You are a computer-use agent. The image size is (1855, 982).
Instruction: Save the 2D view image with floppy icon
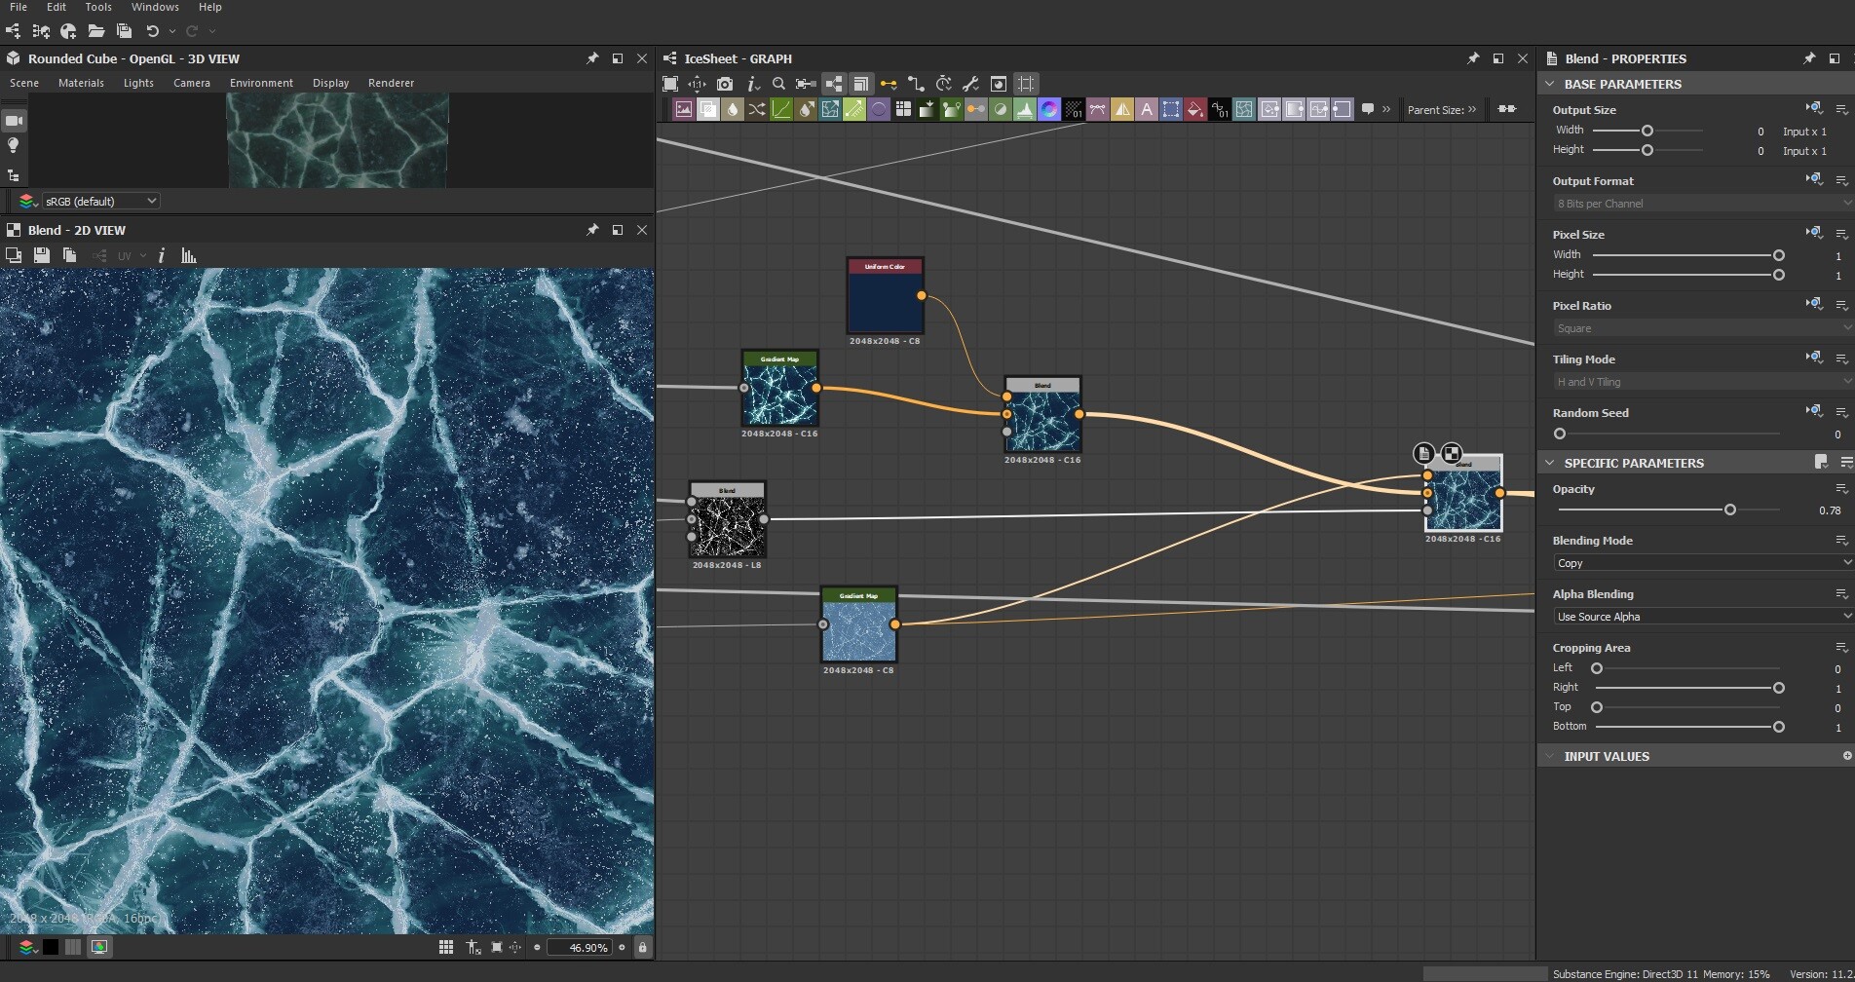pyautogui.click(x=41, y=255)
